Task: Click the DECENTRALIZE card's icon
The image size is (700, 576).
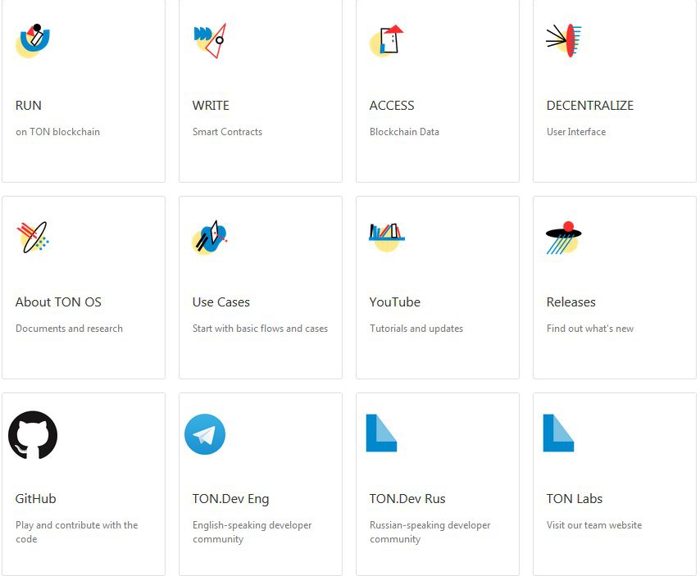Action: 564,41
